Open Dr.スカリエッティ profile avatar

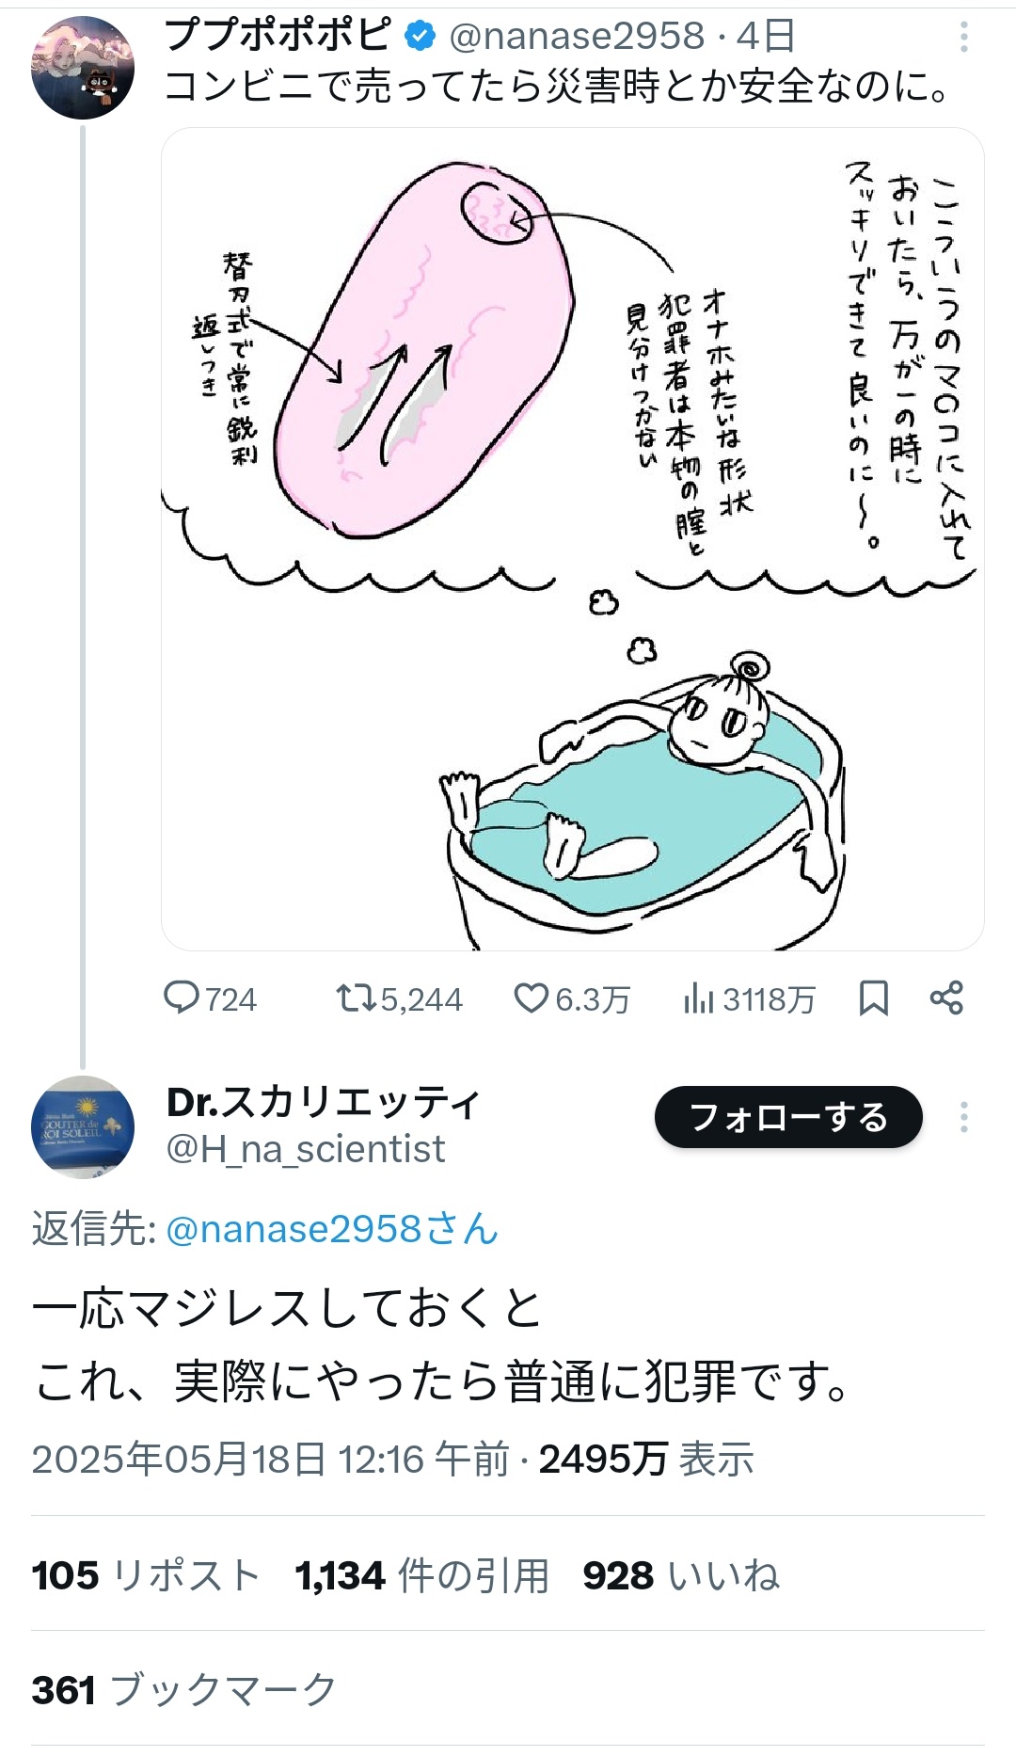point(83,1126)
